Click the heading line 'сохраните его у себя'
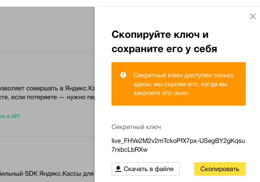This screenshot has height=182, width=260. coord(164,49)
